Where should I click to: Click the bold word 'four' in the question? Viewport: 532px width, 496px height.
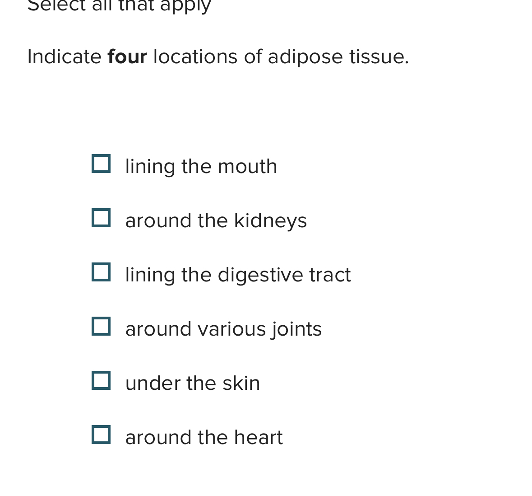click(x=127, y=56)
